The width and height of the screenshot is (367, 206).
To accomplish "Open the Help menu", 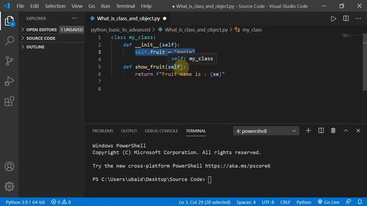I will tap(146, 6).
